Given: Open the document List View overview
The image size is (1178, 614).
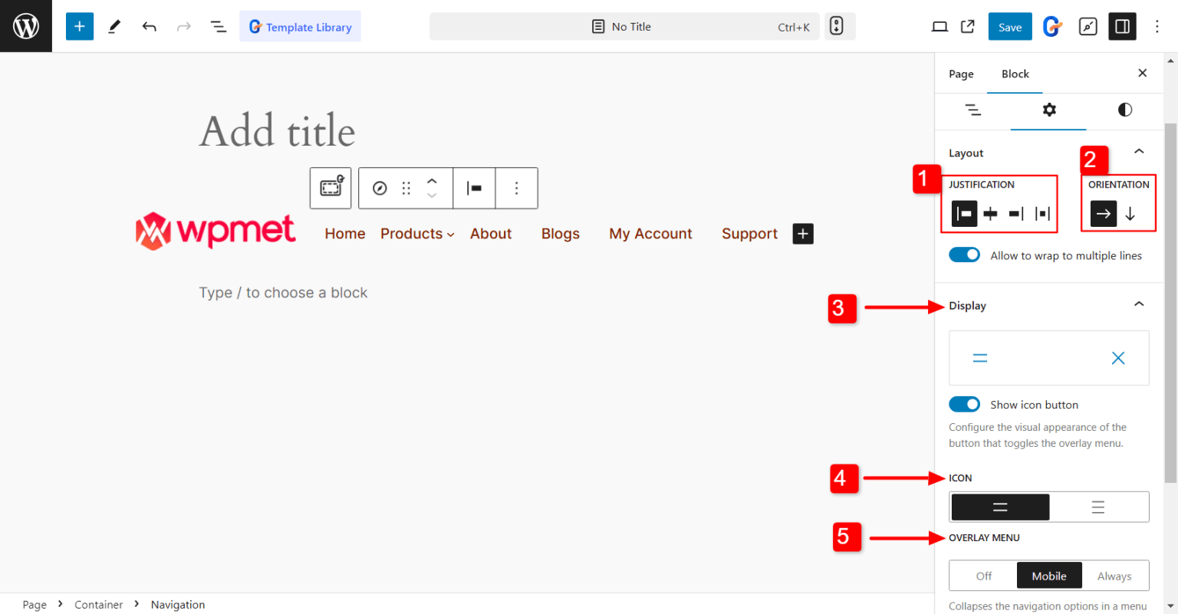Looking at the screenshot, I should [x=219, y=25].
